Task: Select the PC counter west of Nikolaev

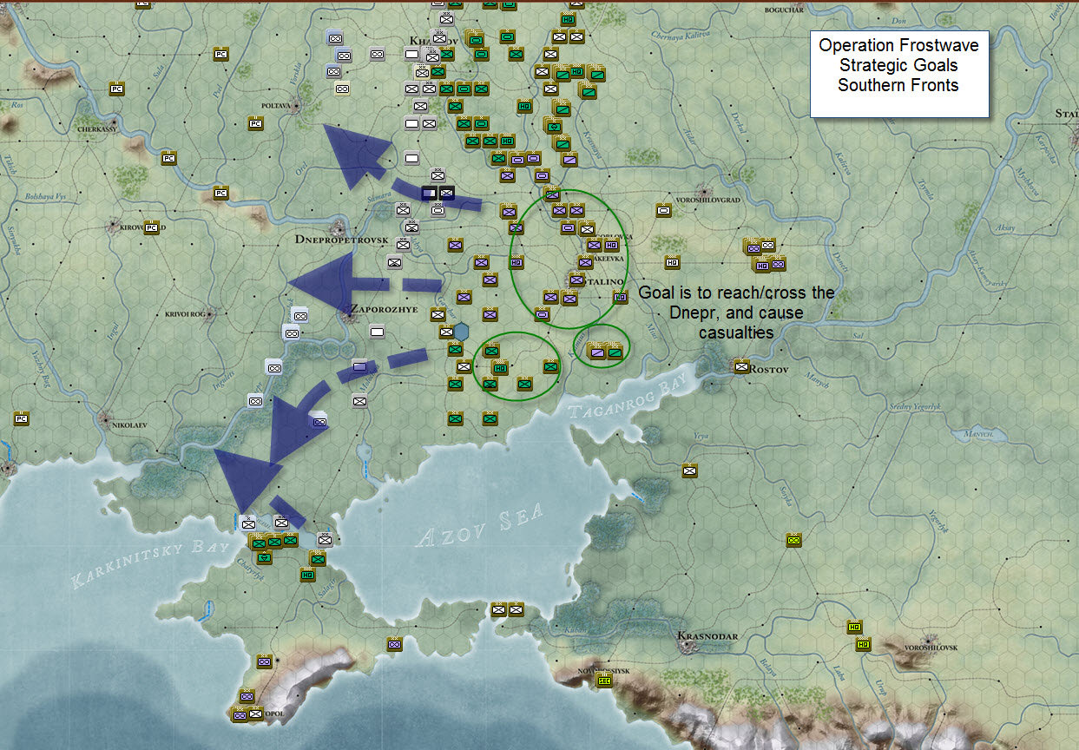Action: pos(21,418)
